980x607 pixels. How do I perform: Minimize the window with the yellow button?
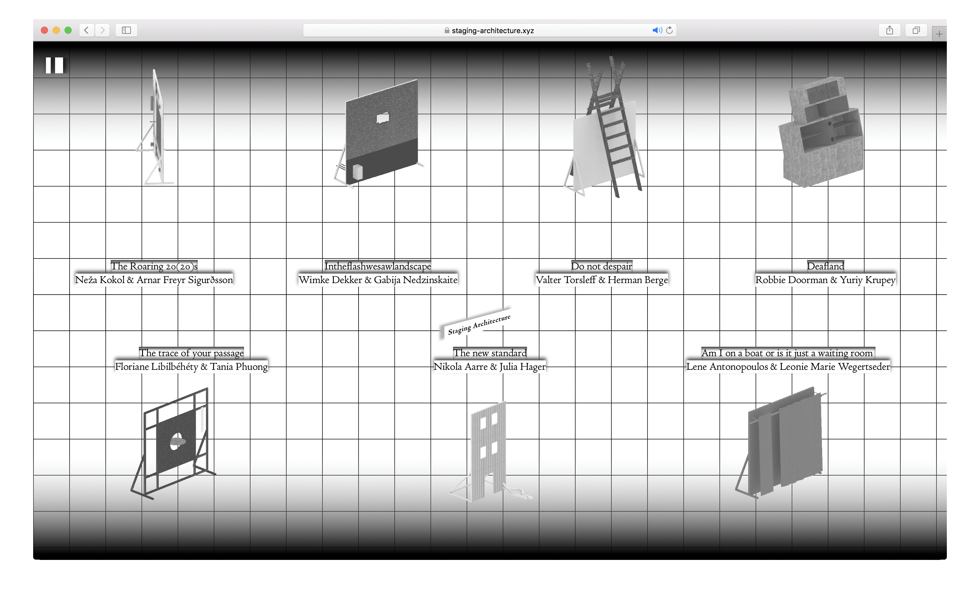click(x=56, y=30)
